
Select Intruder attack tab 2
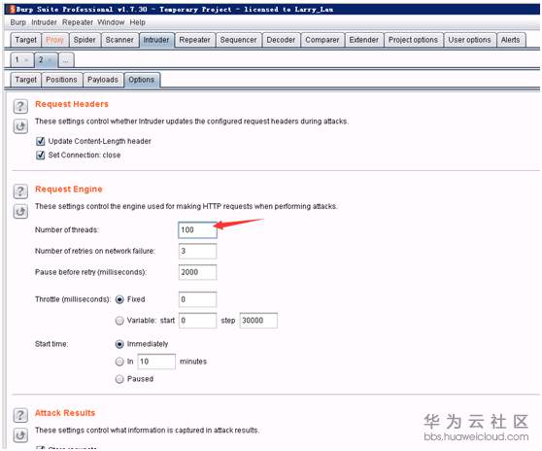[46, 60]
